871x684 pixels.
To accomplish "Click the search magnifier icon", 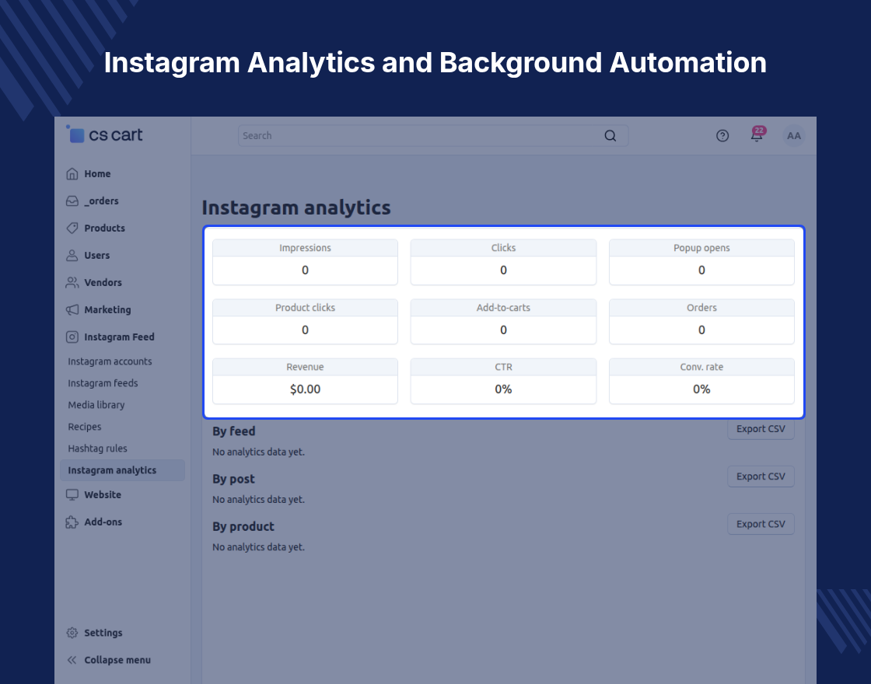I will (610, 136).
